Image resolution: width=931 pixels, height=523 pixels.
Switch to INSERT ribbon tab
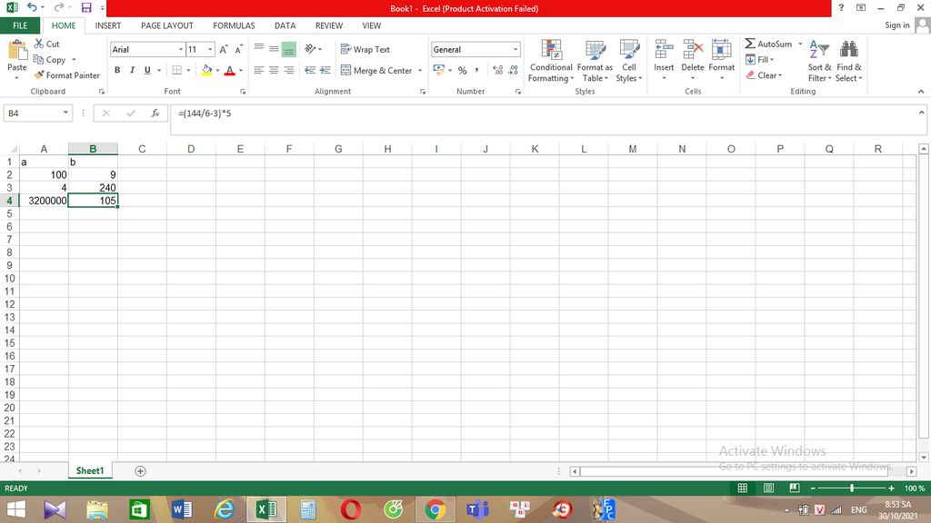(x=108, y=25)
